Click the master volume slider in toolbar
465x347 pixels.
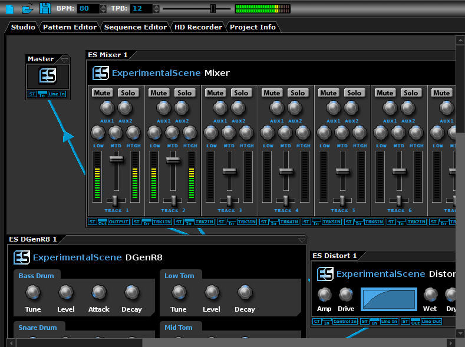pos(213,9)
